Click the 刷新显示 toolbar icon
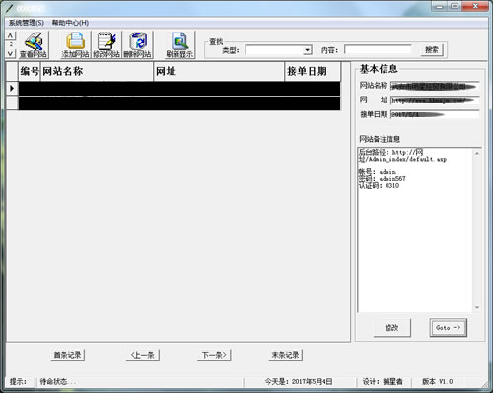 pos(179,45)
